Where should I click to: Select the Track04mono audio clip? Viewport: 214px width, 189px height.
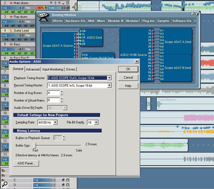click(x=185, y=104)
